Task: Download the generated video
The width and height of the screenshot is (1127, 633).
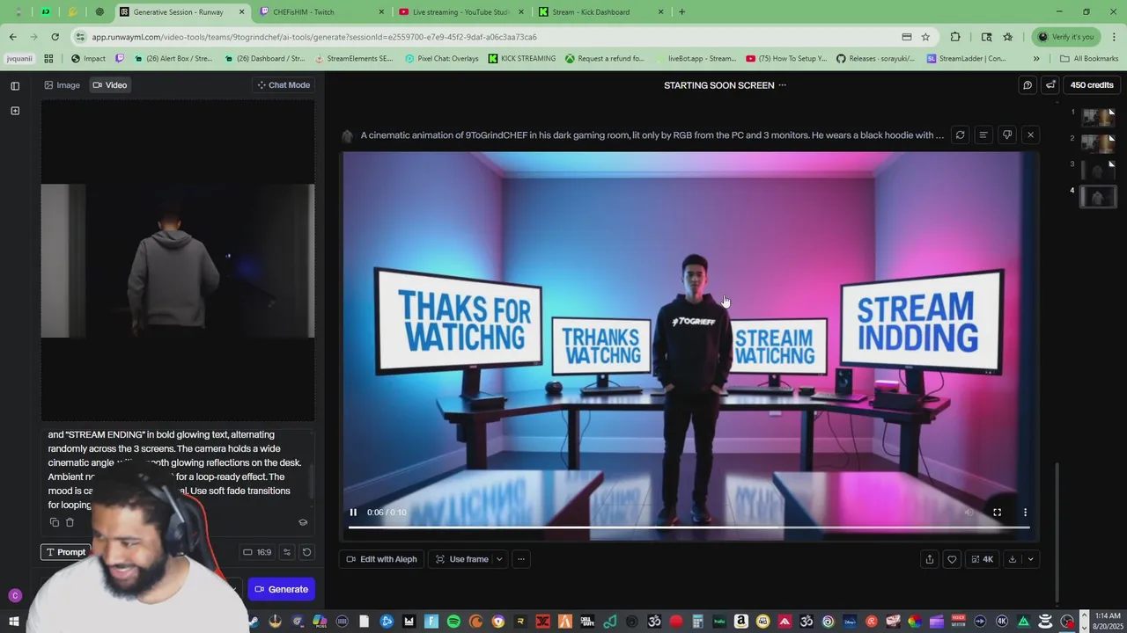Action: tap(1013, 559)
